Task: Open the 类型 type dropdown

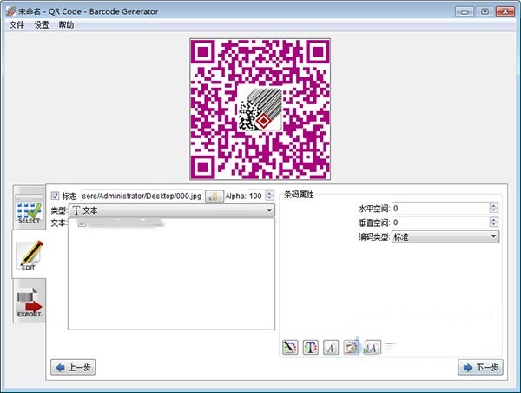Action: click(171, 210)
